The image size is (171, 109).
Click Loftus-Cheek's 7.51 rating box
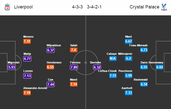(113, 75)
